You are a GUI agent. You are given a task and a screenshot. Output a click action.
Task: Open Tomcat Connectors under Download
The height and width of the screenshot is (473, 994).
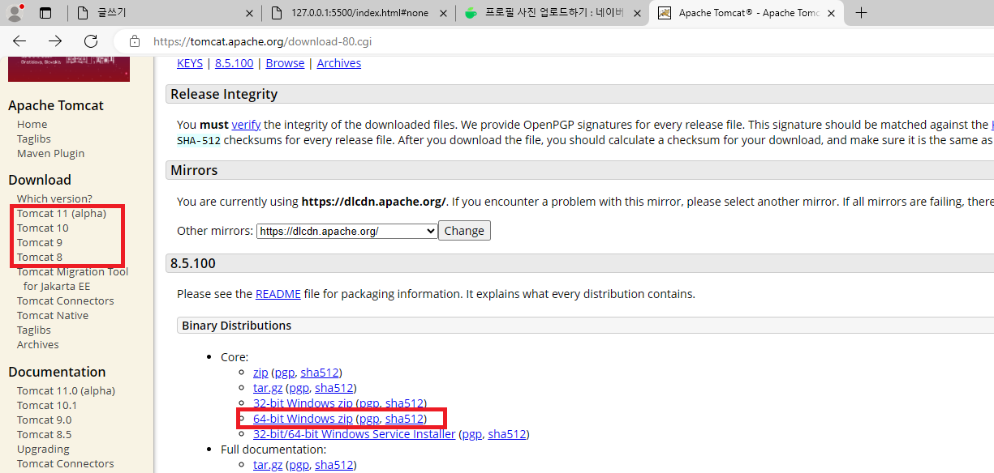(x=66, y=300)
